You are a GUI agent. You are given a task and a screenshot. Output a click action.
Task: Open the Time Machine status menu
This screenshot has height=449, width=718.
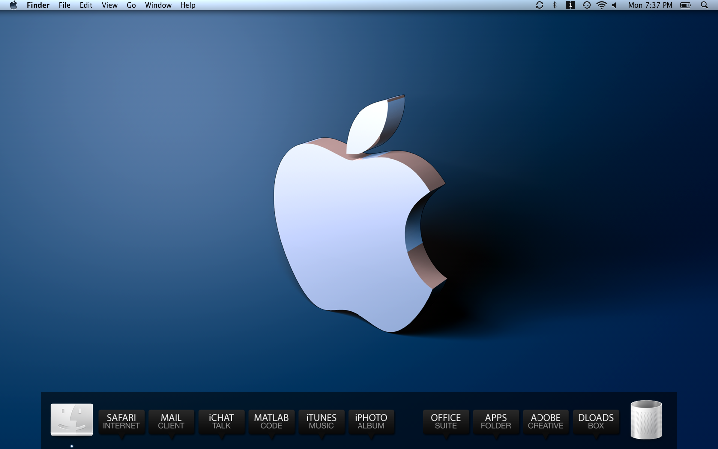point(587,5)
